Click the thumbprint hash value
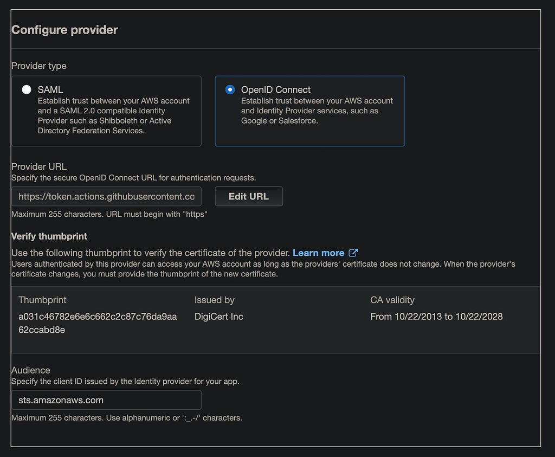The width and height of the screenshot is (555, 457). tap(98, 323)
